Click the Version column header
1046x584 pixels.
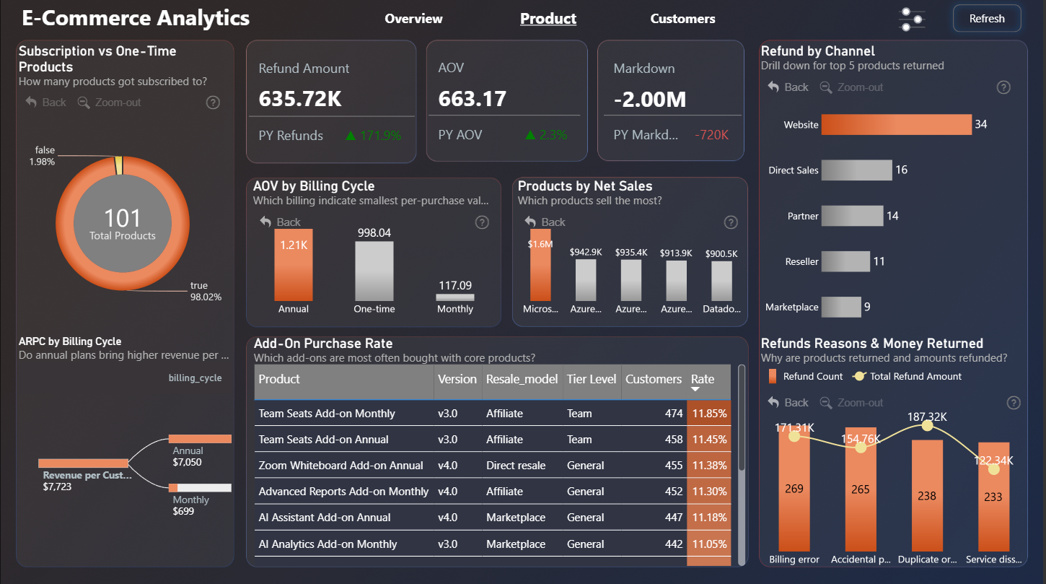coord(457,382)
